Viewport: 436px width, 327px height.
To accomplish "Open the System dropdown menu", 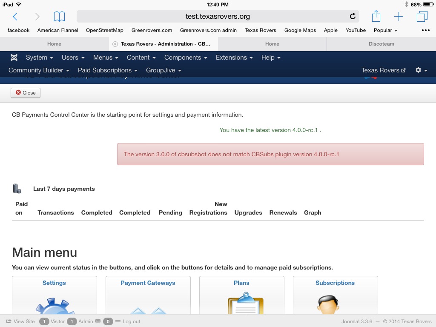I will tap(40, 57).
